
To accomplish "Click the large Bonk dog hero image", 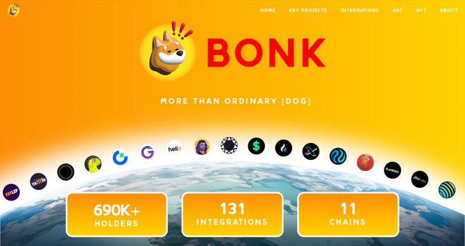I will pyautogui.click(x=168, y=51).
